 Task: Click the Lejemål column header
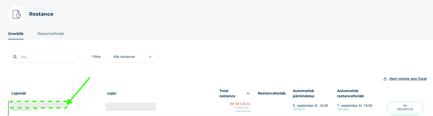pos(19,93)
